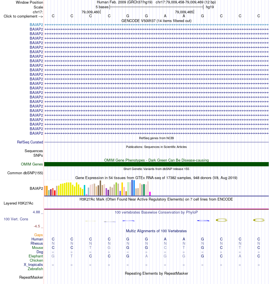The image size is (269, 284).
Task: Click the Click to complement label
Action: click(x=23, y=16)
